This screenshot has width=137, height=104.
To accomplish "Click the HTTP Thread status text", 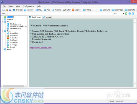I will [x=116, y=102].
